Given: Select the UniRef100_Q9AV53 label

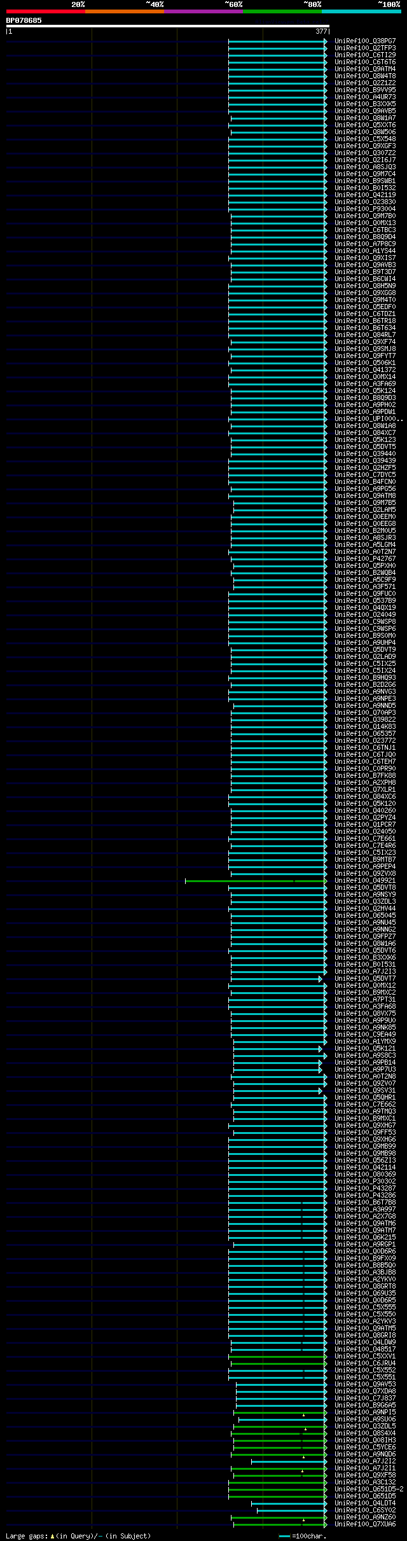Looking at the screenshot, I should (365, 1385).
